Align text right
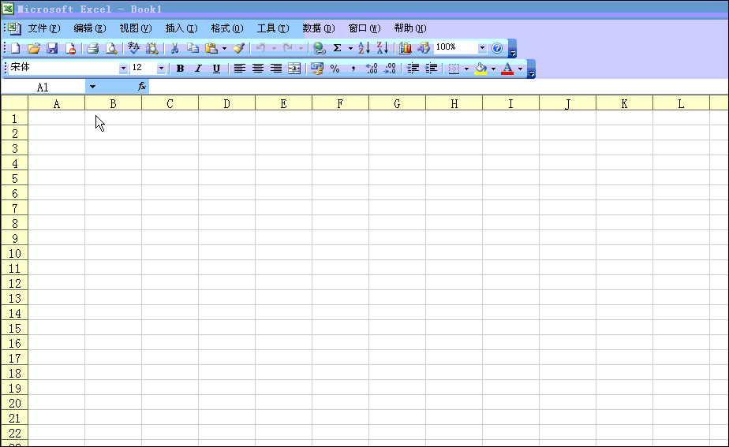This screenshot has width=729, height=447. [x=276, y=69]
